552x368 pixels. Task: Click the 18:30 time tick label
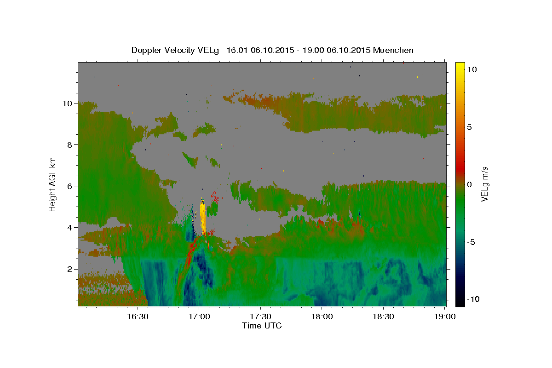pos(383,316)
